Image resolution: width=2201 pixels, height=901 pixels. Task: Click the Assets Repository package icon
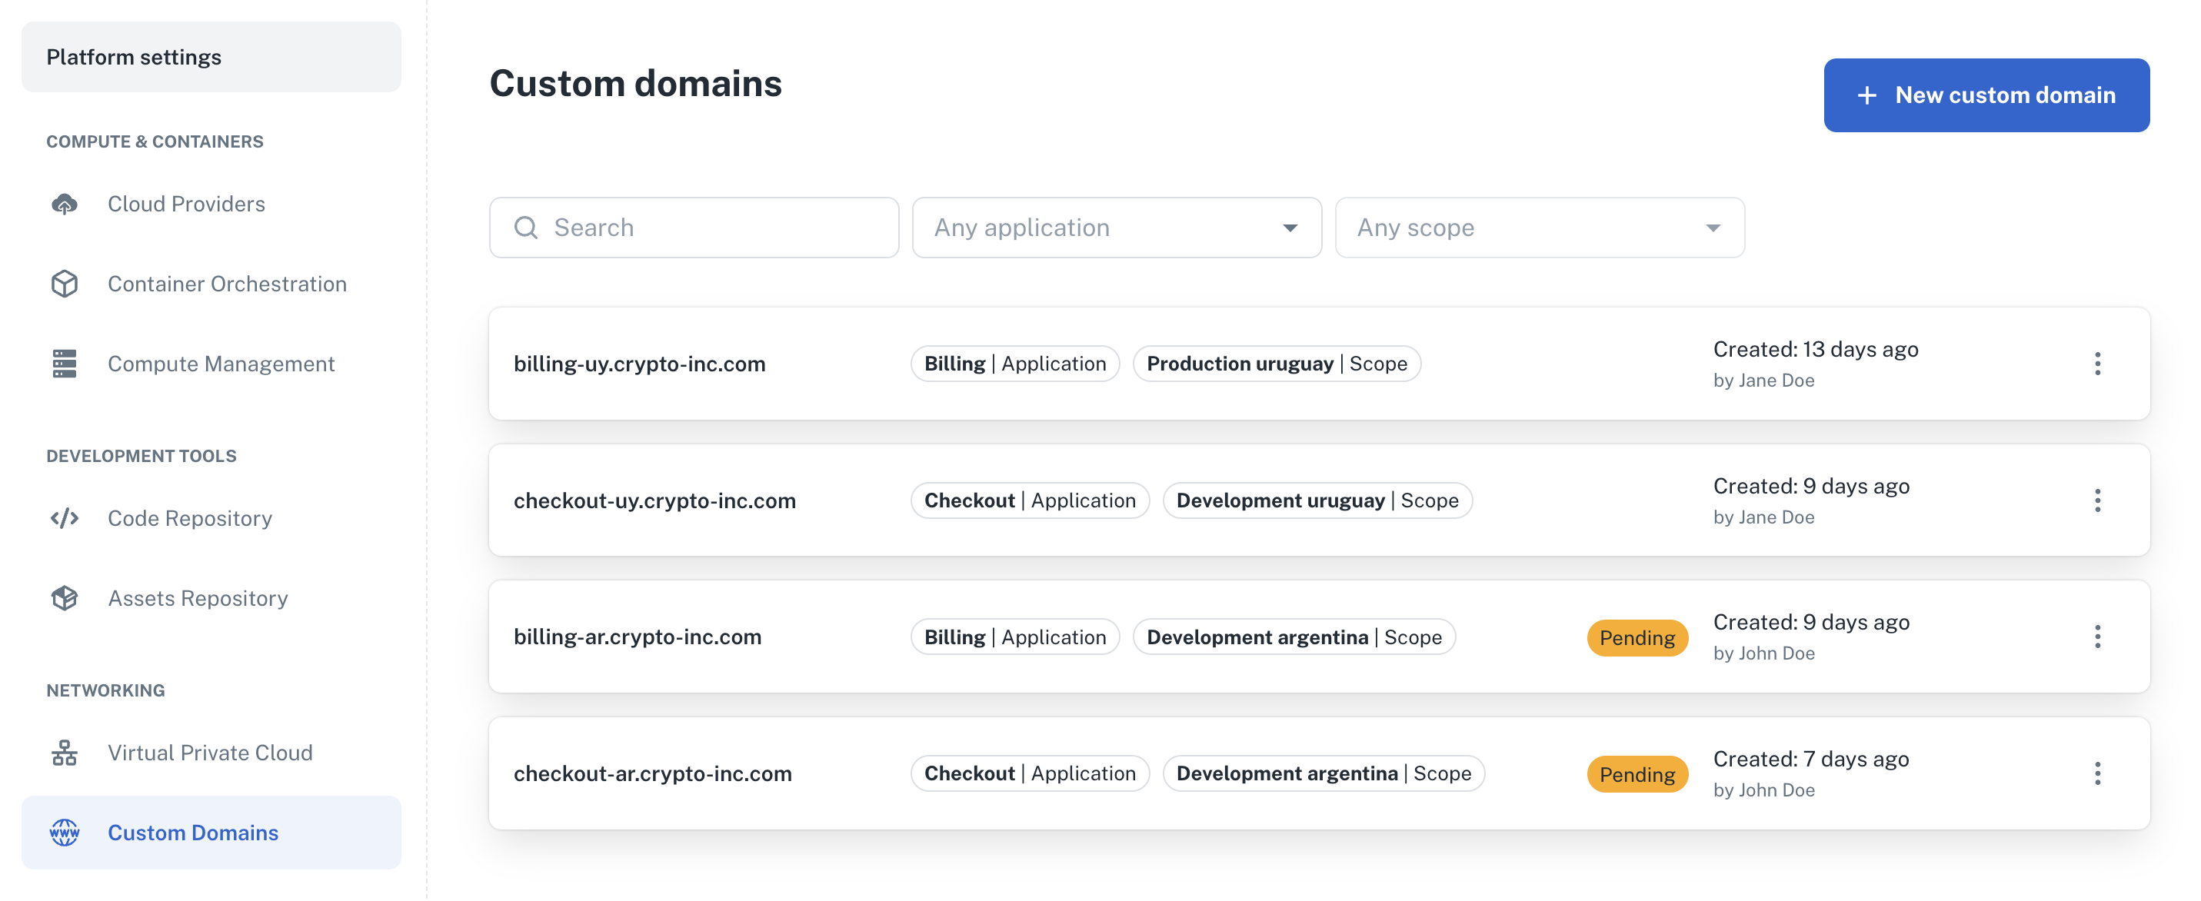[x=64, y=598]
